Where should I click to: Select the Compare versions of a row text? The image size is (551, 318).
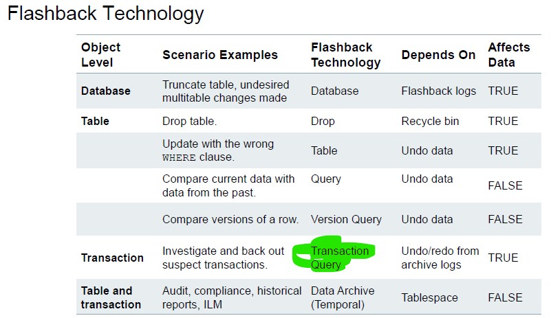230,220
